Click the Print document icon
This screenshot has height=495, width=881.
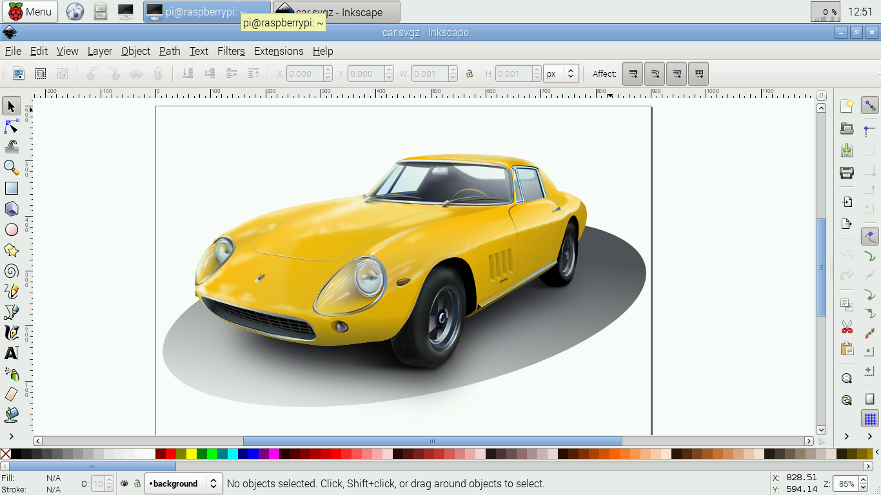coord(847,173)
